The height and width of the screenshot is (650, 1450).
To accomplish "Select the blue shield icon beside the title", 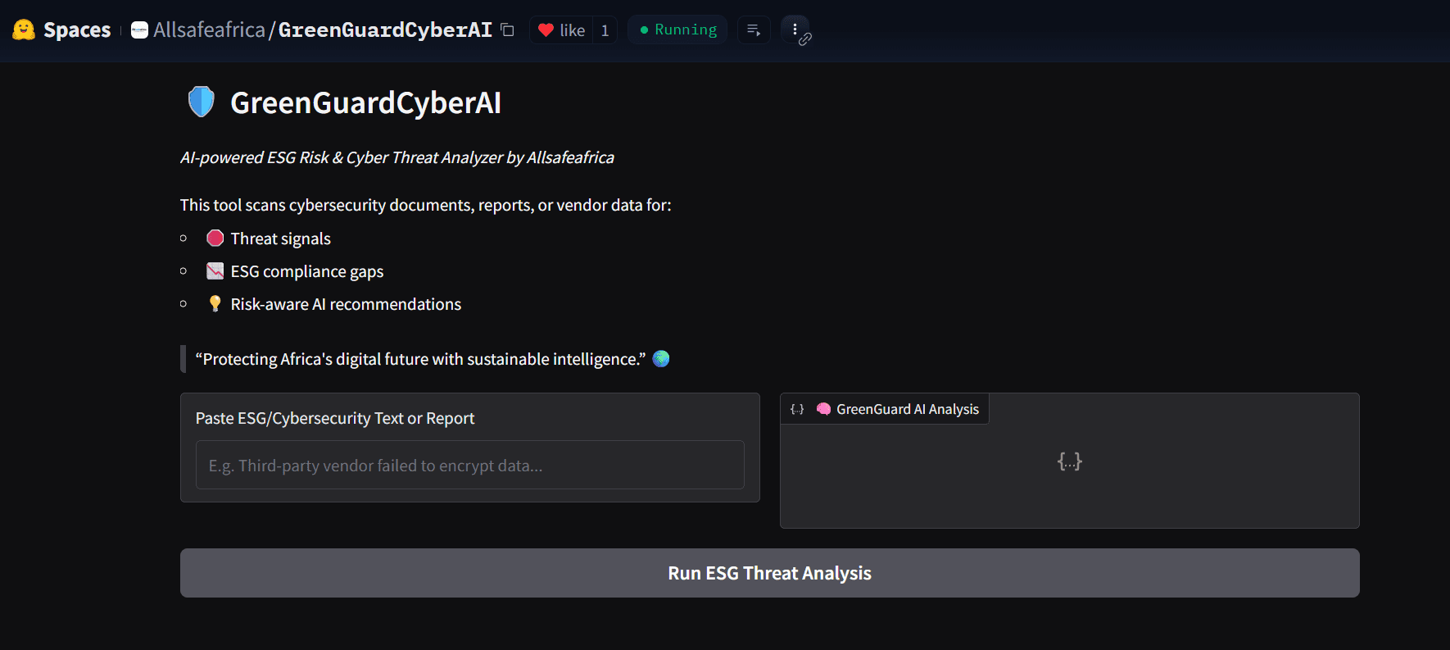I will point(201,102).
